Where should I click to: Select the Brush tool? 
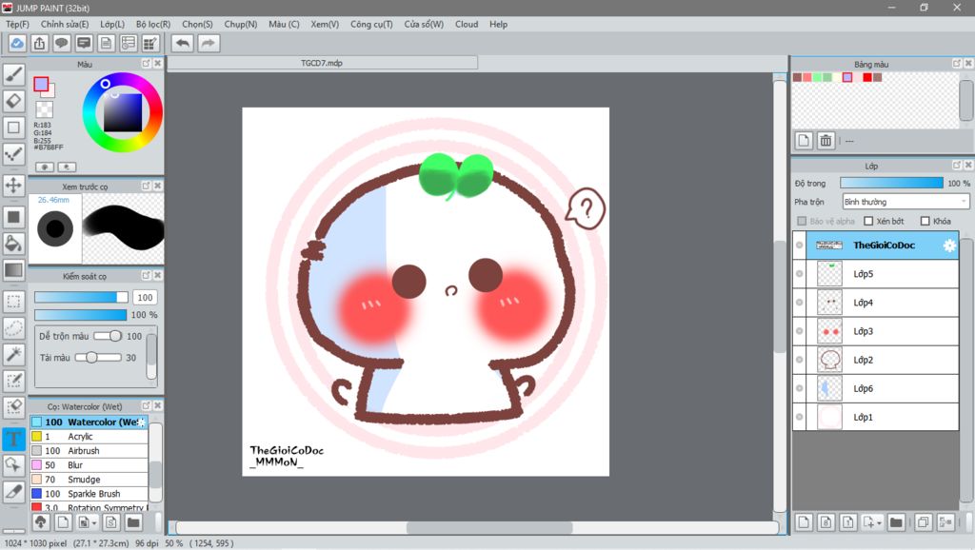tap(13, 74)
